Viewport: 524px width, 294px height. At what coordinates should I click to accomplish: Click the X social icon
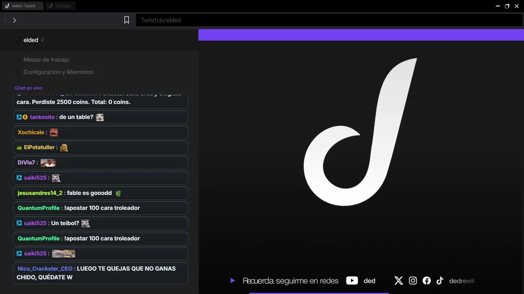pyautogui.click(x=399, y=281)
